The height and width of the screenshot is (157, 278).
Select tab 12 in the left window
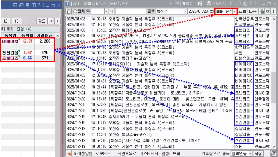(5, 21)
